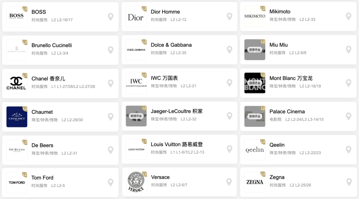This screenshot has height=199, width=359.
Task: Click the L1 floor badge on the Chanel logo
Action: pos(25,75)
